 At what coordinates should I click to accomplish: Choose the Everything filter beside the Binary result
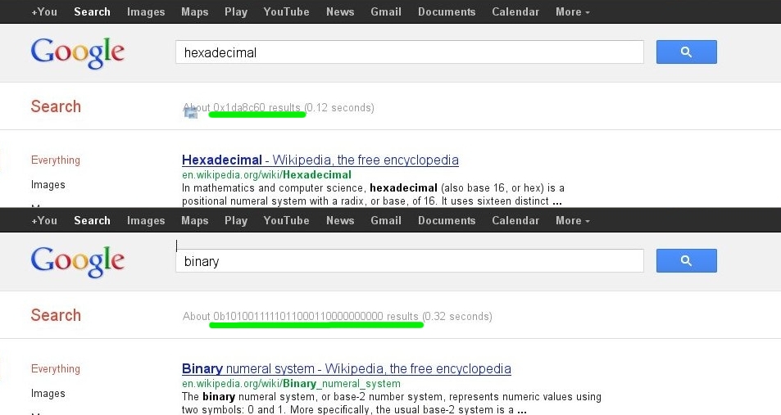[56, 369]
